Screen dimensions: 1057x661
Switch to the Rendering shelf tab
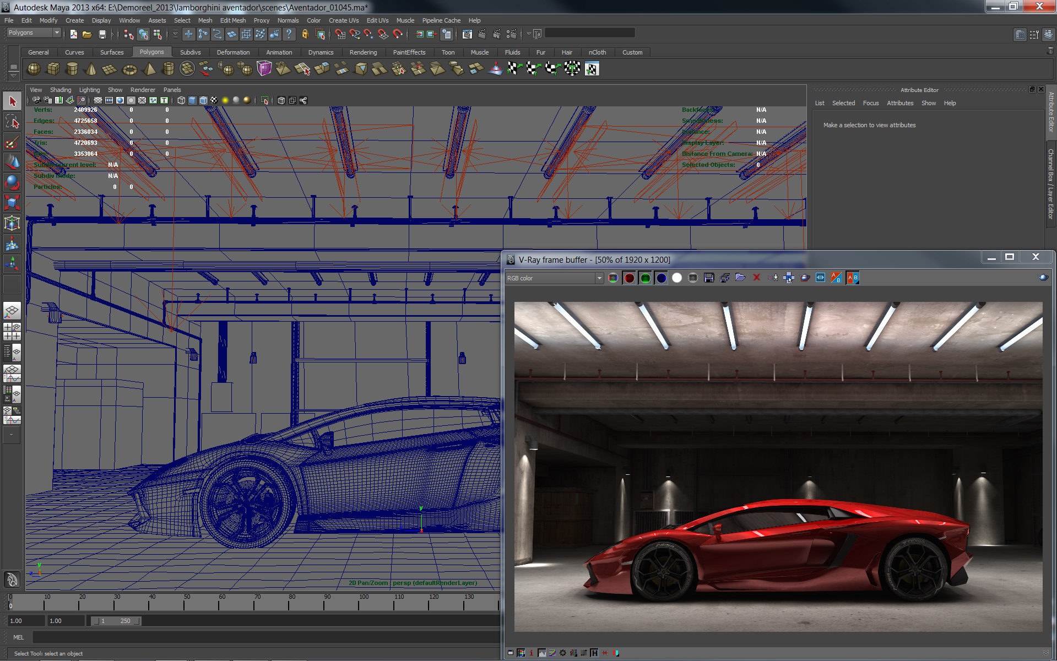point(363,52)
